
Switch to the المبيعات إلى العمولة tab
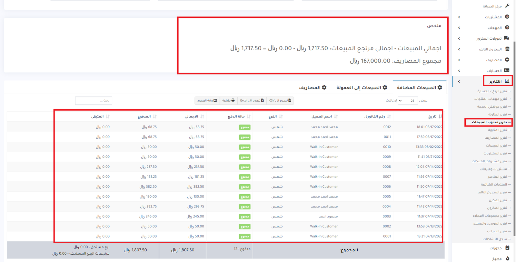[362, 87]
